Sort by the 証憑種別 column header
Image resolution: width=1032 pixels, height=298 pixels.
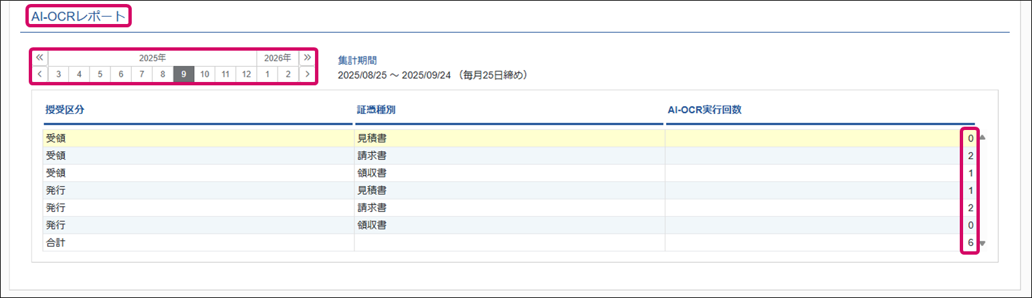[x=376, y=110]
